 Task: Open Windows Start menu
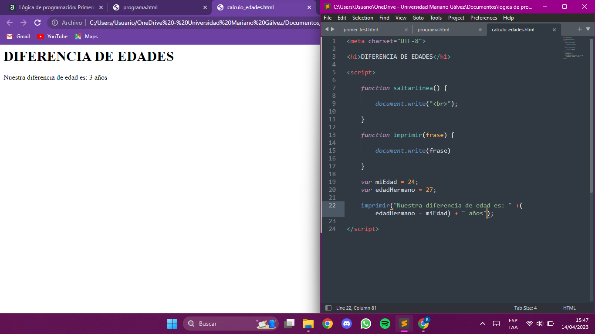[172, 324]
